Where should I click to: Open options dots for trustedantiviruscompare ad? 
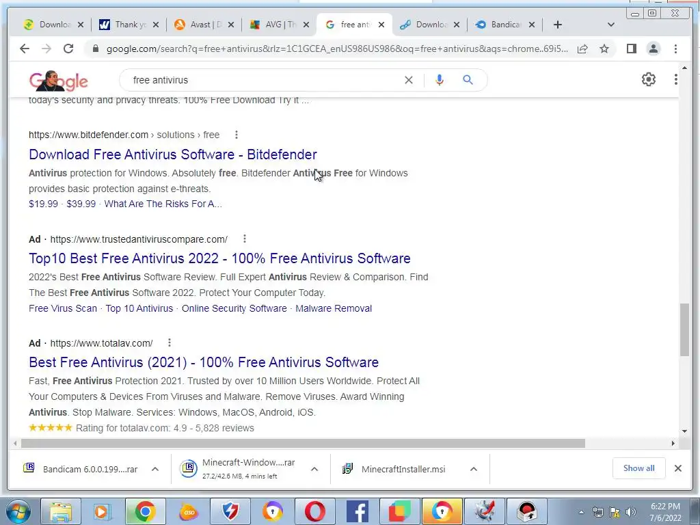(x=244, y=239)
